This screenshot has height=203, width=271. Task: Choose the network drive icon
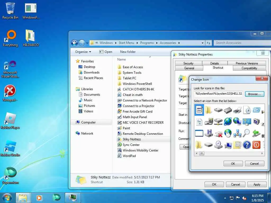tap(218, 122)
